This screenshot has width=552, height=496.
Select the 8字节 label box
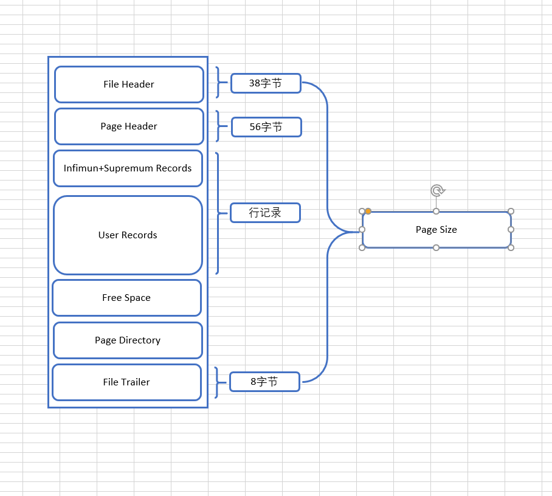(x=264, y=382)
